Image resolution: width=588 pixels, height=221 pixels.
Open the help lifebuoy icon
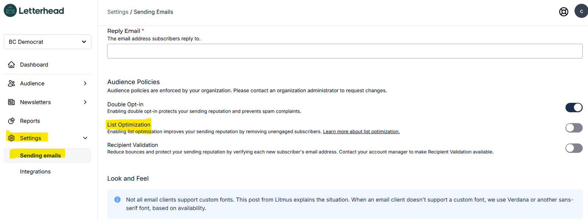(x=563, y=12)
